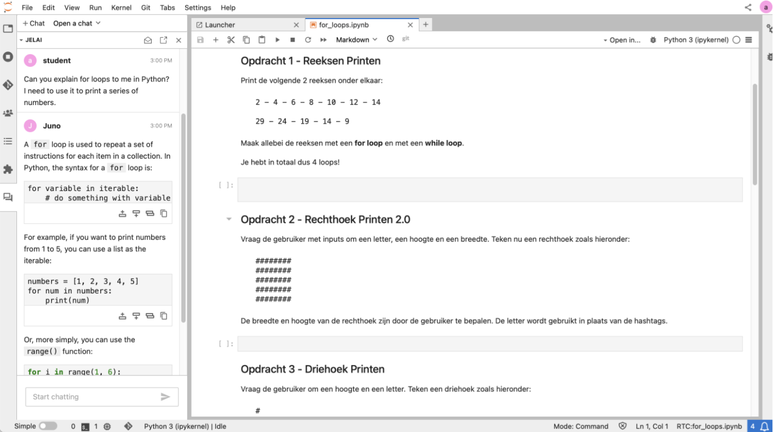Open the Help menu

pos(228,8)
